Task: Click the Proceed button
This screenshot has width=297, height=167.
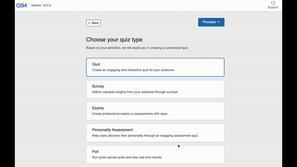Action: click(x=211, y=22)
